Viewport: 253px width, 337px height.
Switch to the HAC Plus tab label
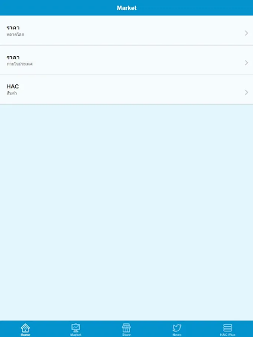coord(228,335)
